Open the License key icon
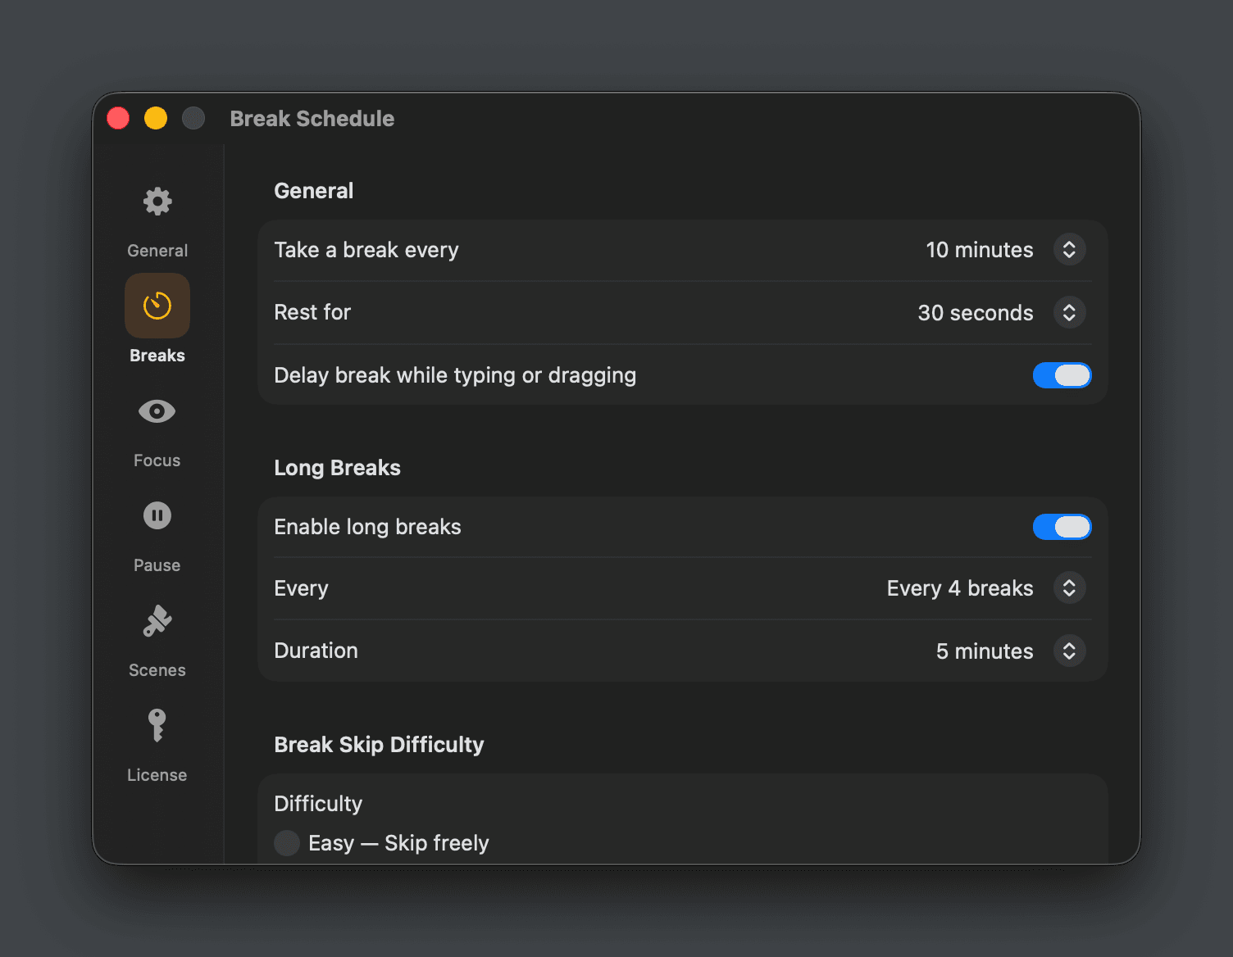Viewport: 1233px width, 957px height. click(x=157, y=726)
